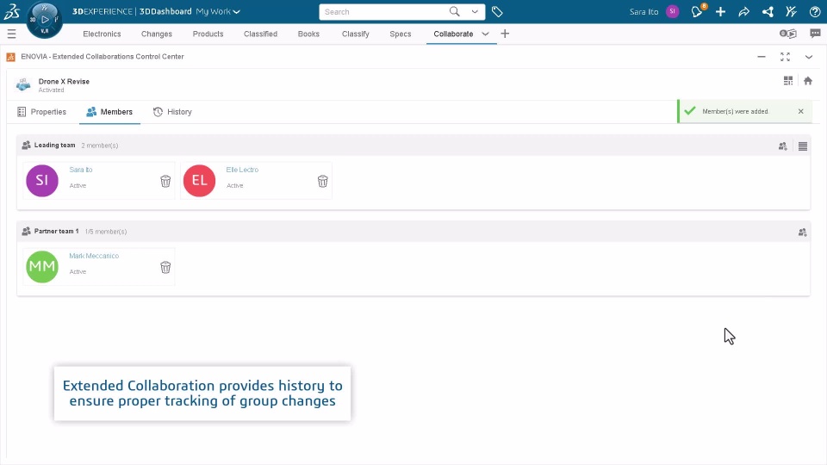Screen dimensions: 827x465
Task: Add a new dashboard tab
Action: [x=505, y=34]
